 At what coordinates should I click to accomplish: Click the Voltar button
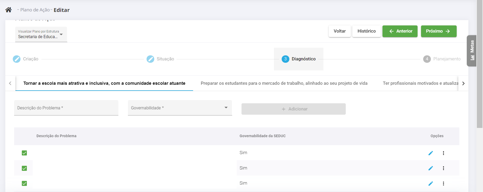[340, 31]
